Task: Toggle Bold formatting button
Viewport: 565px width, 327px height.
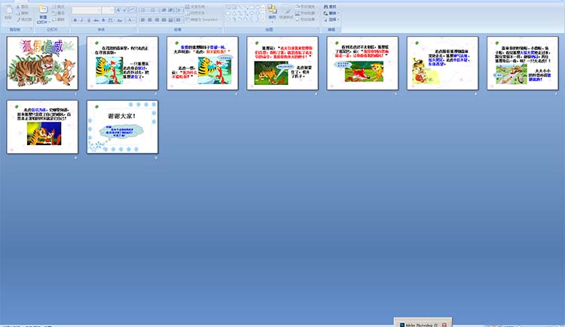Action: coord(75,20)
